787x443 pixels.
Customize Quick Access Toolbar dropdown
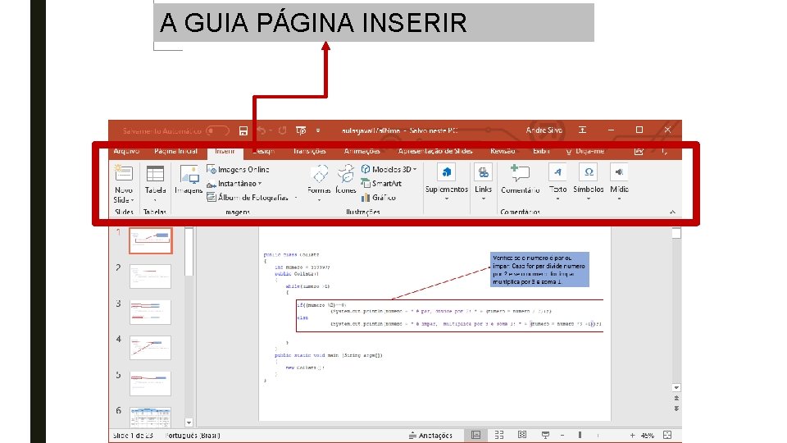318,130
